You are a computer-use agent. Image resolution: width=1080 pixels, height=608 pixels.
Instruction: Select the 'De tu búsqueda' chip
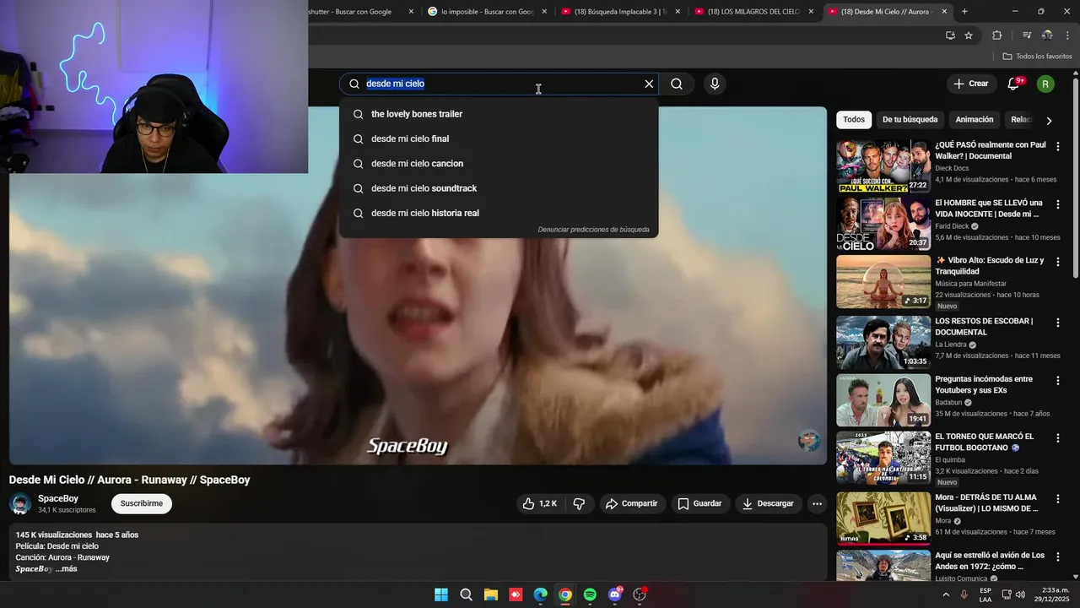pos(910,120)
